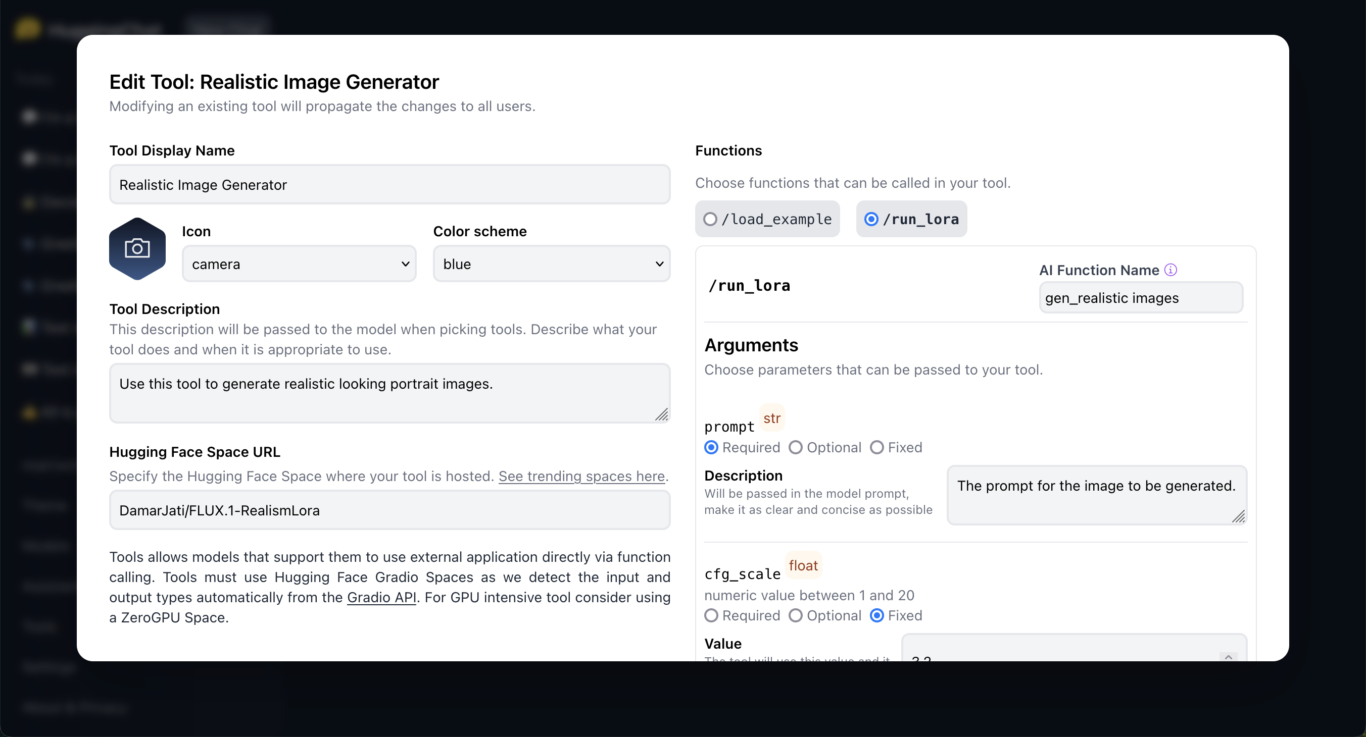Click the camera hexagon icon preview

pyautogui.click(x=137, y=248)
